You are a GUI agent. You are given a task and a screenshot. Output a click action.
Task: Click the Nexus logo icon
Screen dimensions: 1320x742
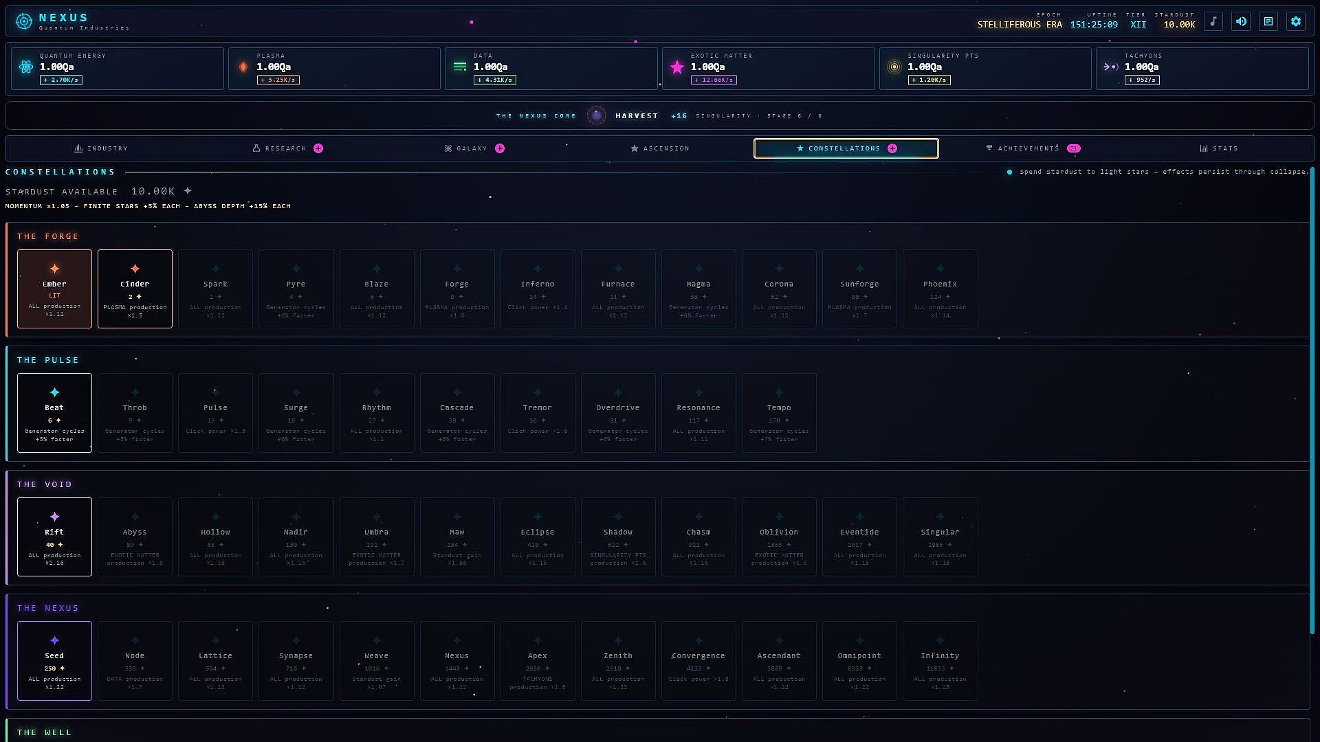[x=24, y=21]
